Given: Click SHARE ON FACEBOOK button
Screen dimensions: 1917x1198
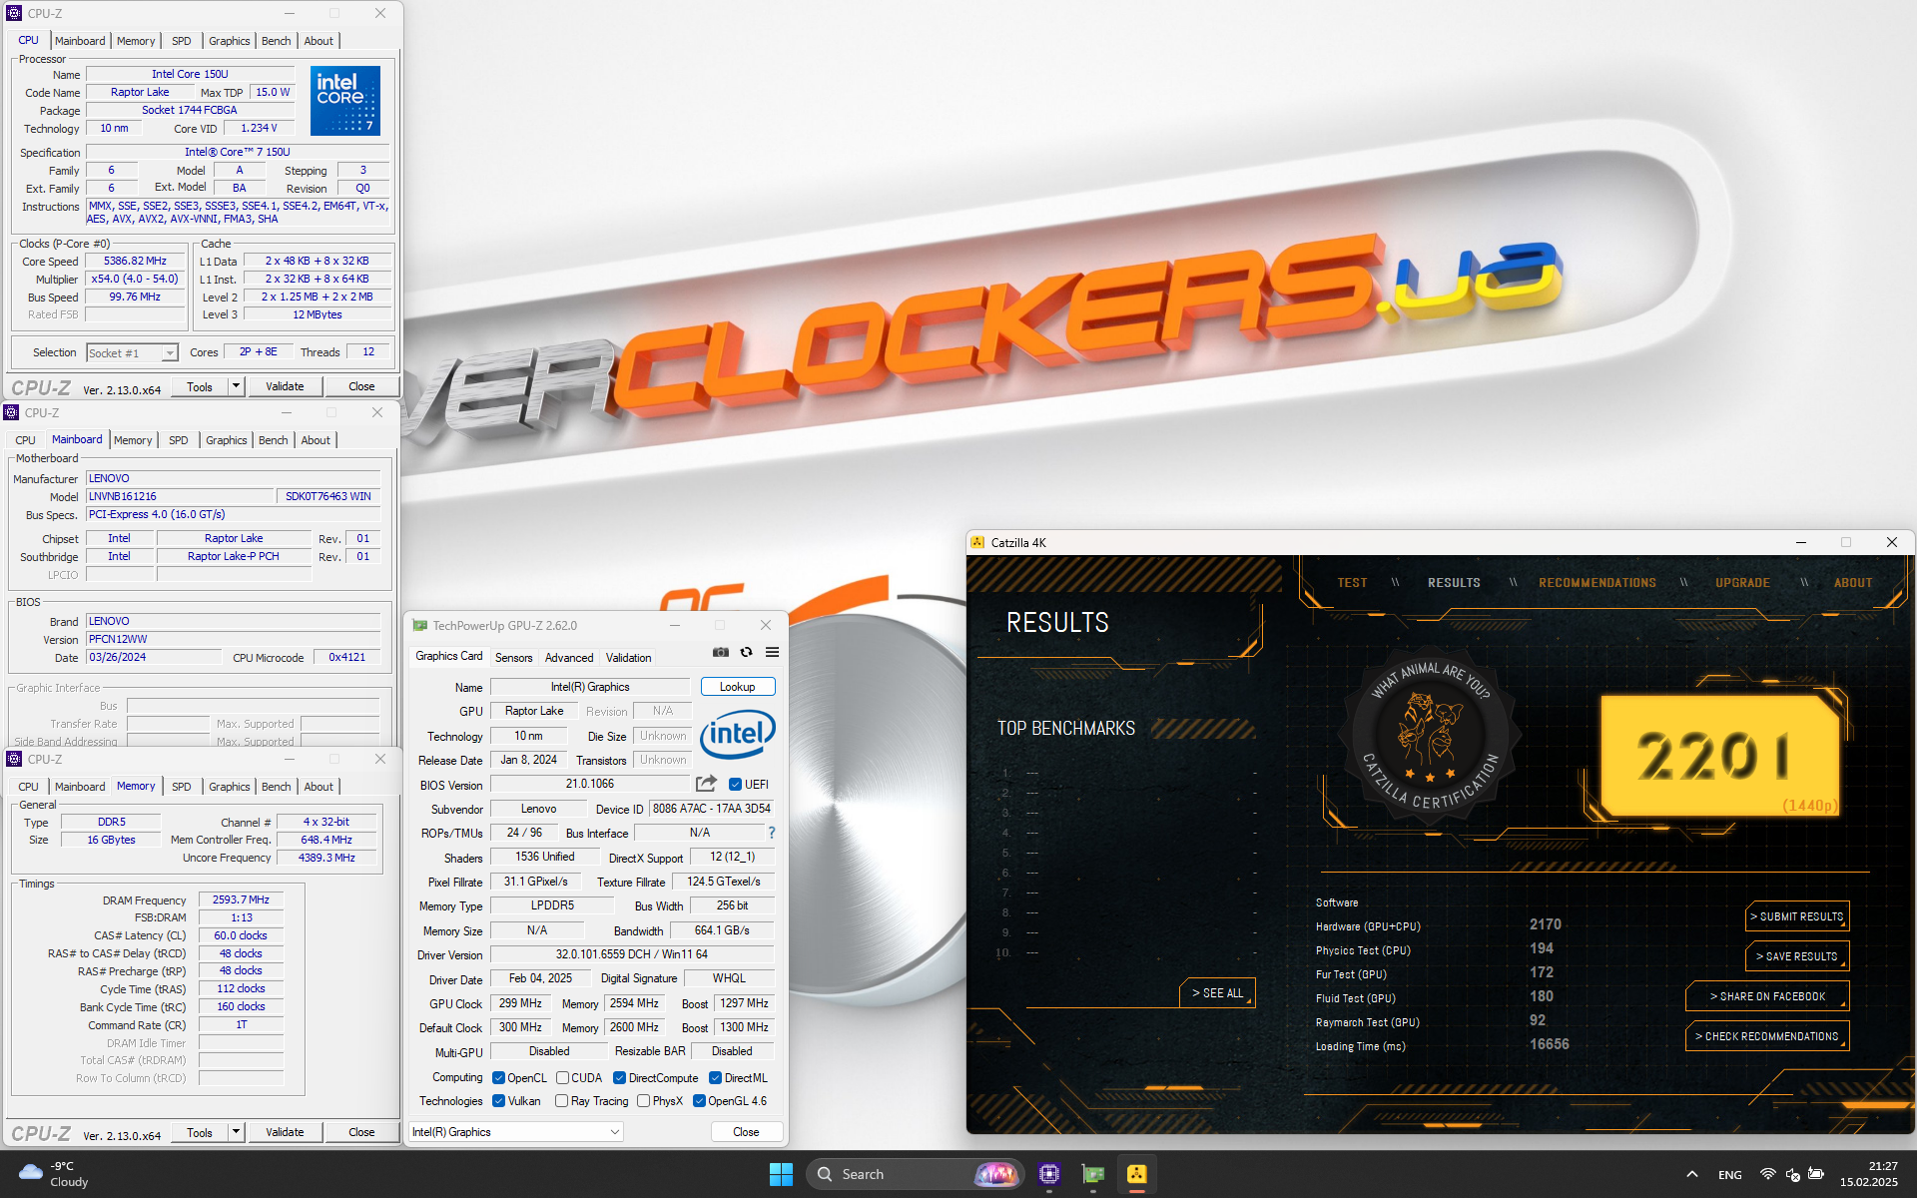Looking at the screenshot, I should (x=1767, y=996).
